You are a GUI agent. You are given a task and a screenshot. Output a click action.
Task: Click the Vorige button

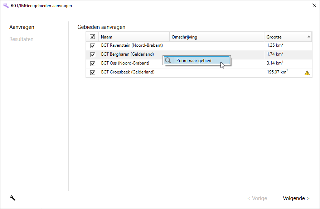click(x=257, y=198)
